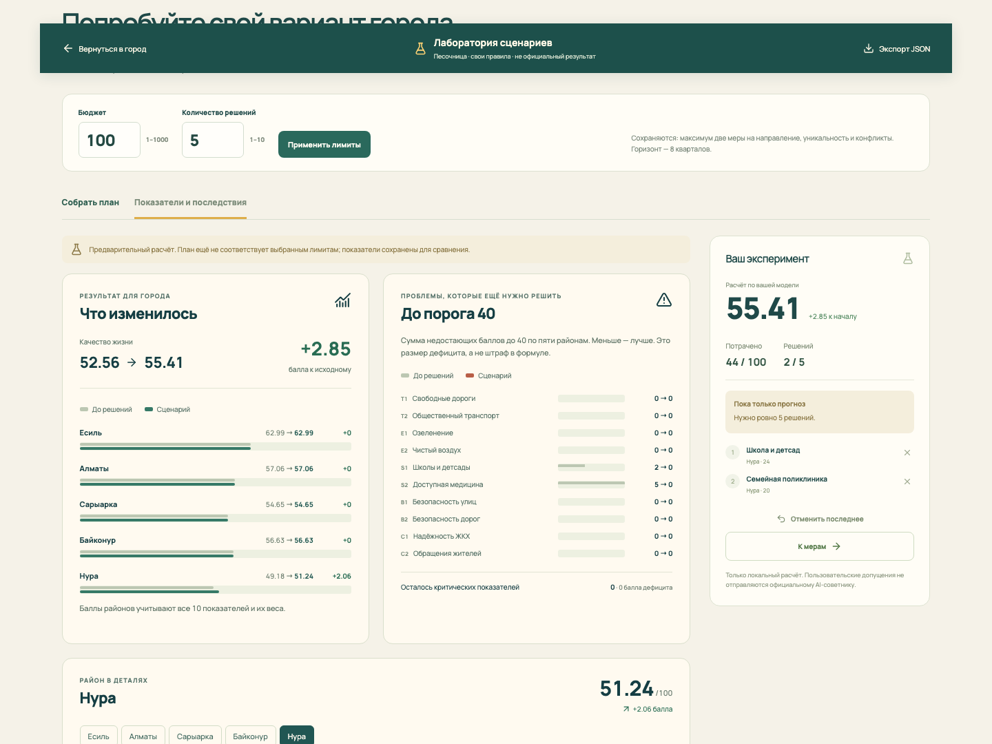
Task: Select the "Байконур" district tab
Action: pos(251,736)
